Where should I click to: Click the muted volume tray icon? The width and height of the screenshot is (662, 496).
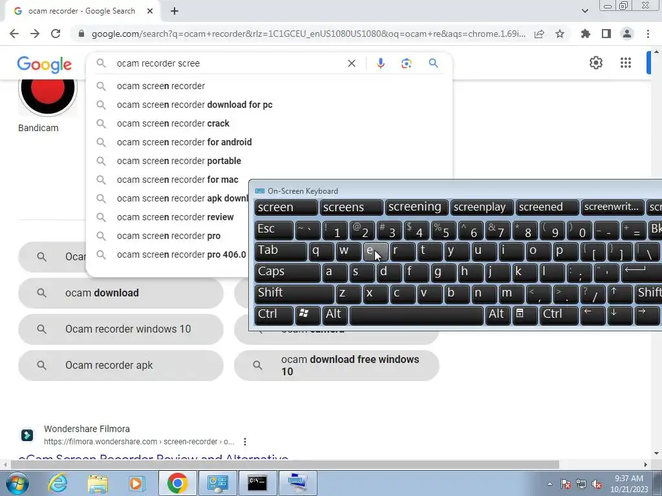597,484
